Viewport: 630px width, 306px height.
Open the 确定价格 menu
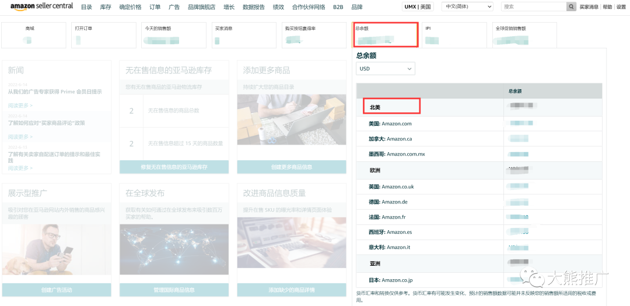pos(130,7)
